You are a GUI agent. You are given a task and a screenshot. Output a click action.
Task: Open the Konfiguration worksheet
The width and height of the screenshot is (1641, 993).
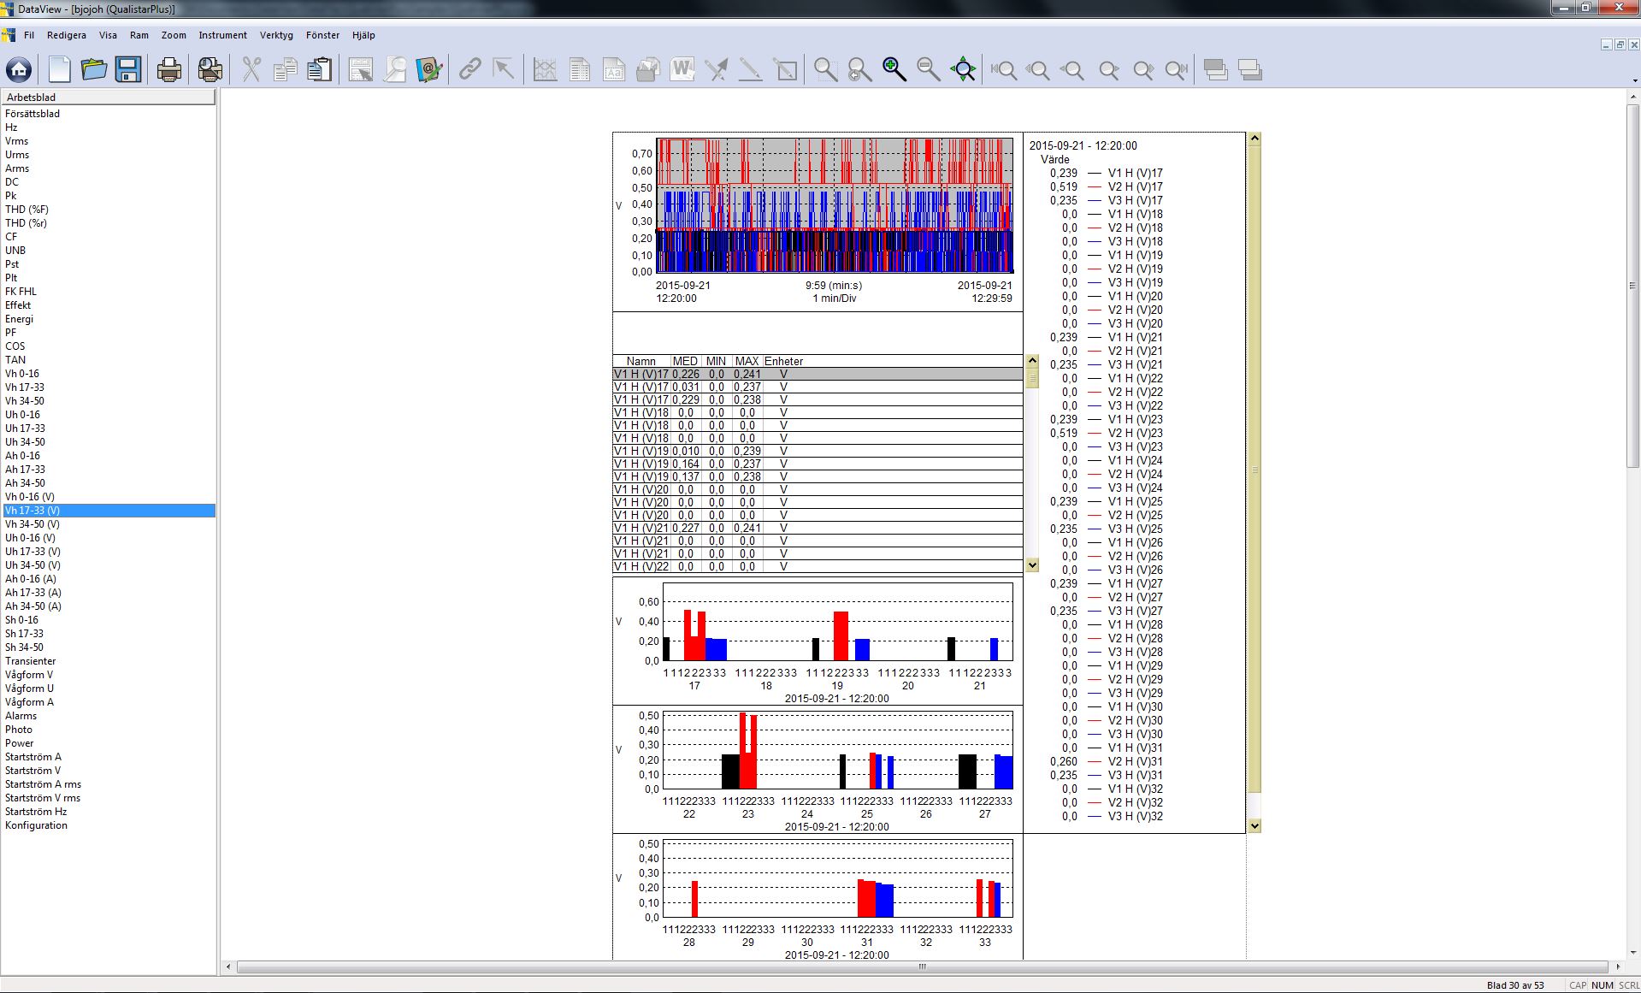36,825
